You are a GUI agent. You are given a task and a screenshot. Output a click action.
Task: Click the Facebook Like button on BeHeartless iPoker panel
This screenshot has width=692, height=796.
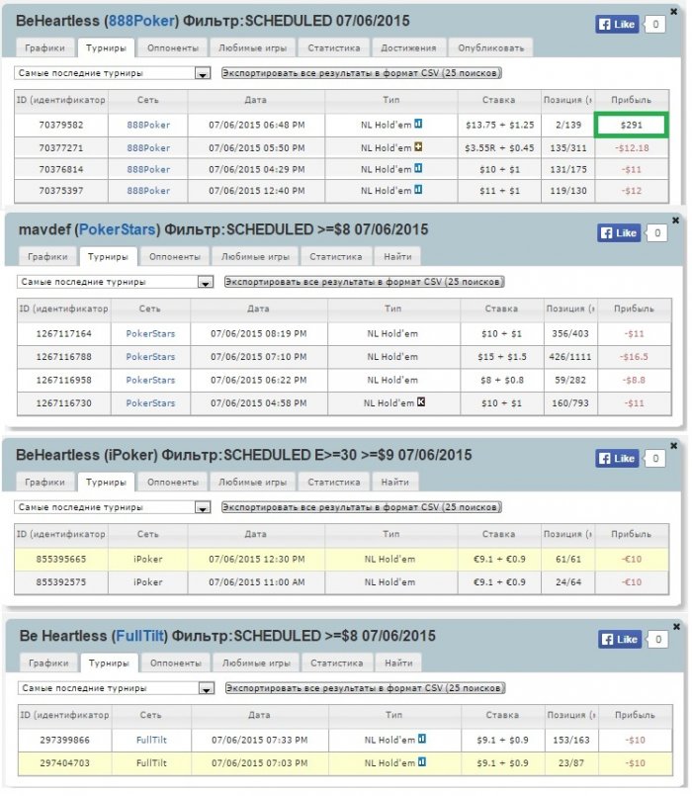click(618, 459)
